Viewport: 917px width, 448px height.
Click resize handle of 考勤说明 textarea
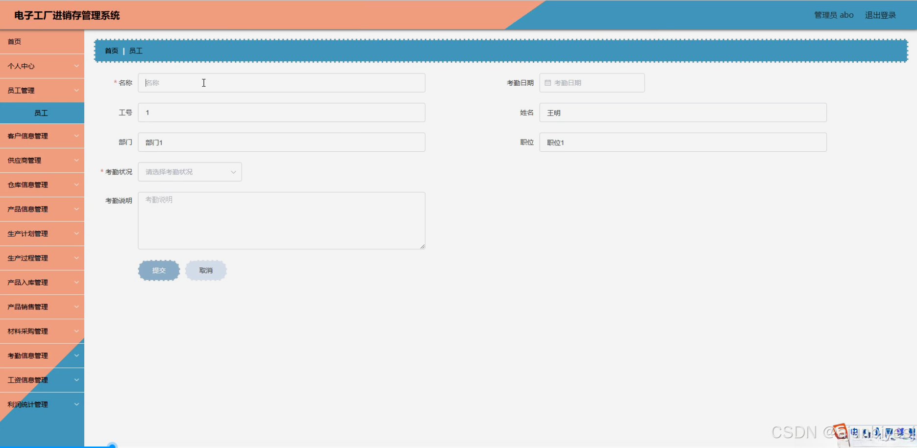pyautogui.click(x=422, y=246)
